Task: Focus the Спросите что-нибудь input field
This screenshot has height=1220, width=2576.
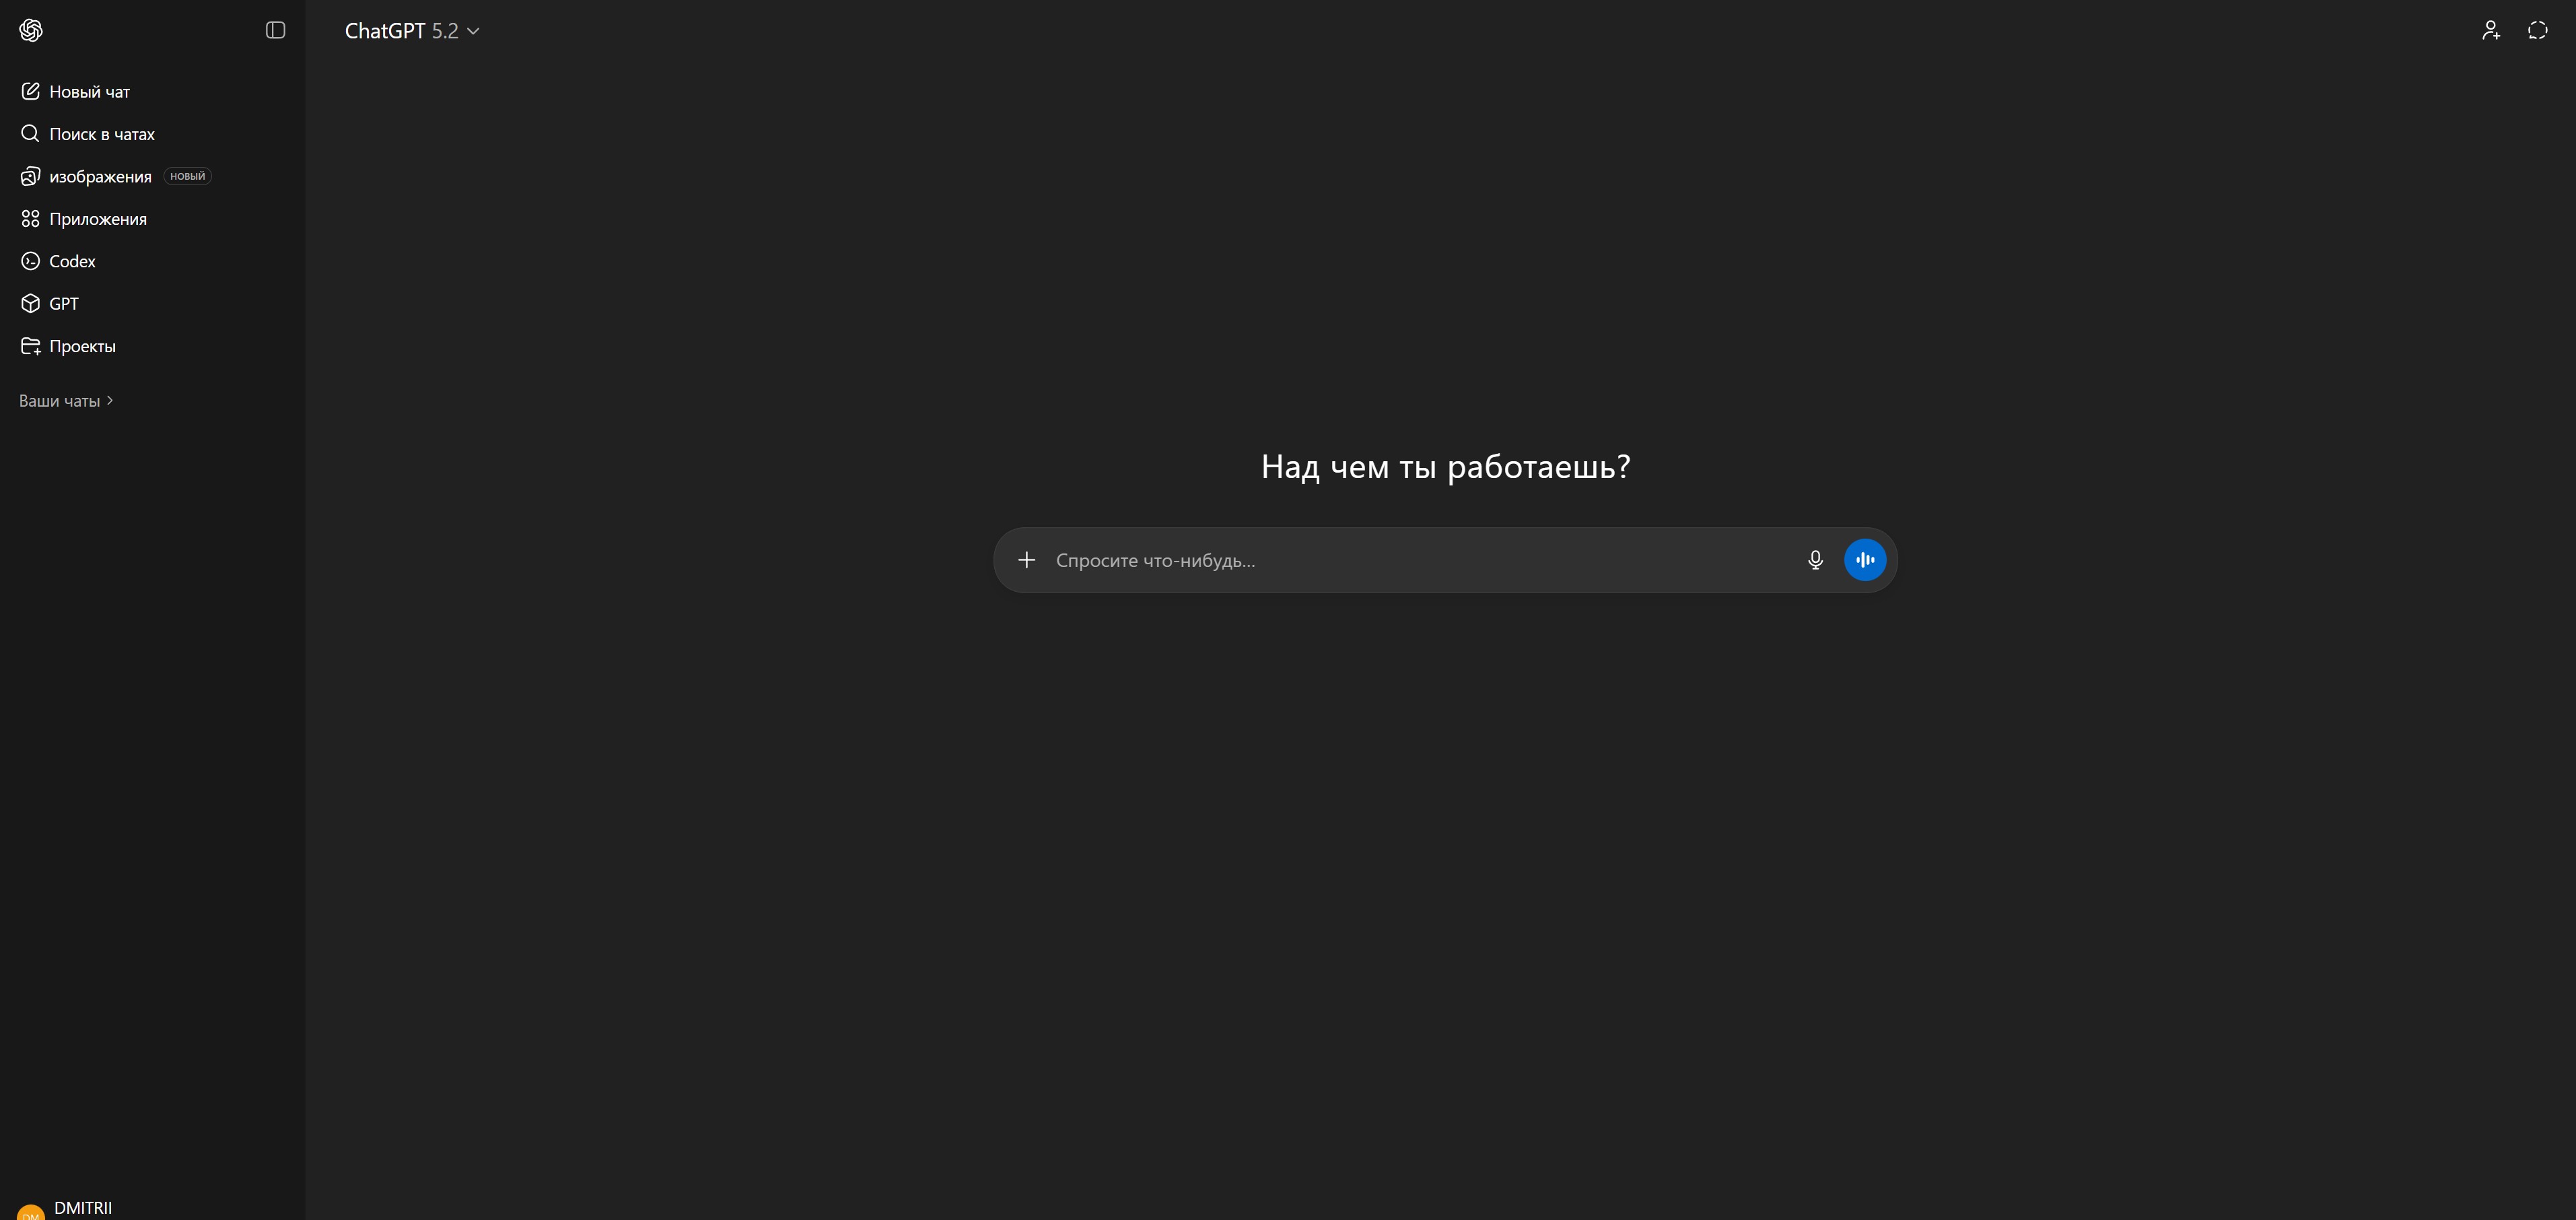Action: (x=1420, y=560)
